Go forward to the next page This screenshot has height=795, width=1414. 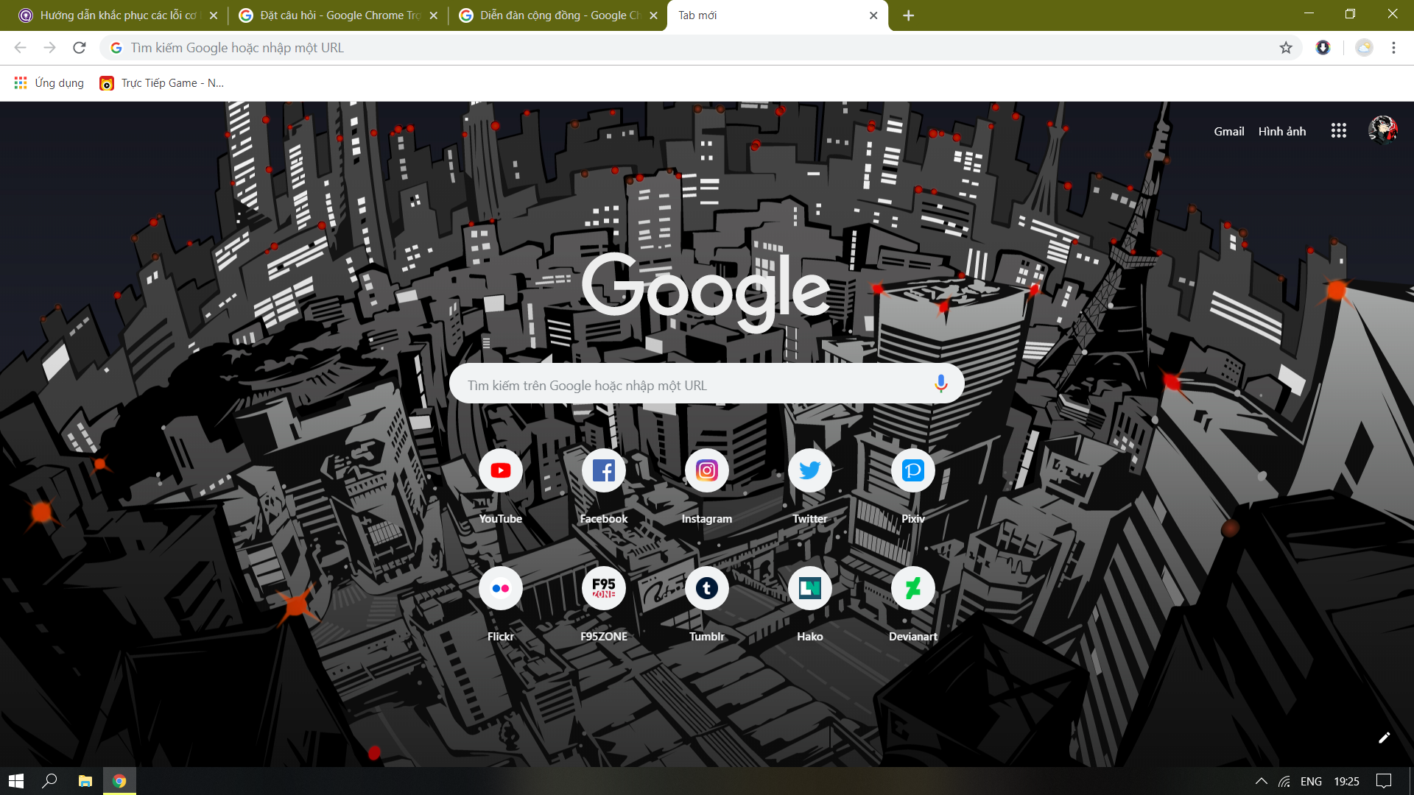(x=50, y=48)
